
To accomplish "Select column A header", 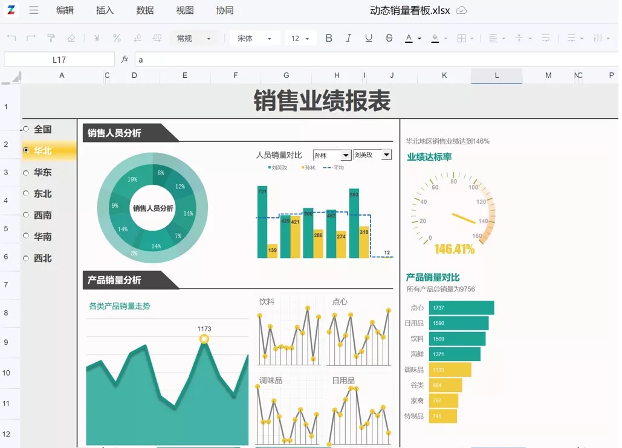I will pos(62,75).
